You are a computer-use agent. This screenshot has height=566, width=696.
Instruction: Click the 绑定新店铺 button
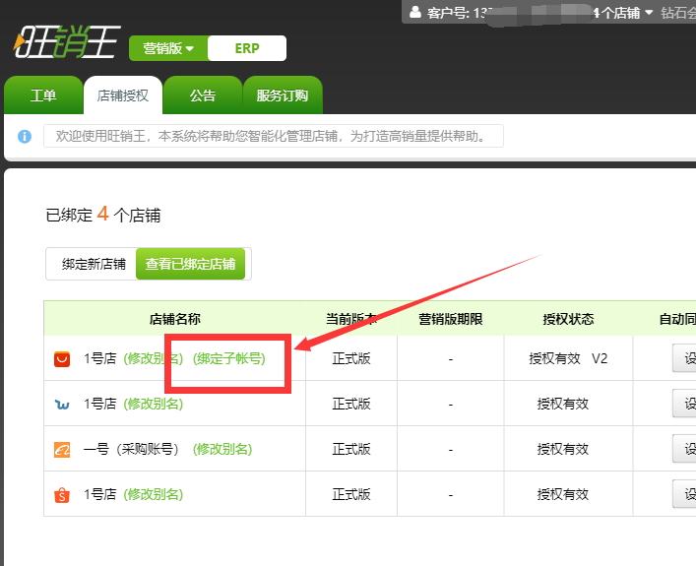[x=94, y=264]
